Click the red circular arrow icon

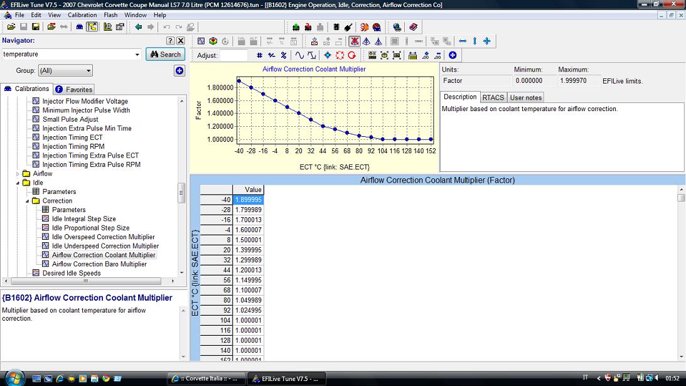pyautogui.click(x=352, y=55)
